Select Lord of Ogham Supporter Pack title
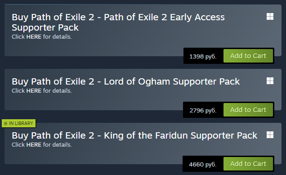The image size is (286, 175). 125,81
